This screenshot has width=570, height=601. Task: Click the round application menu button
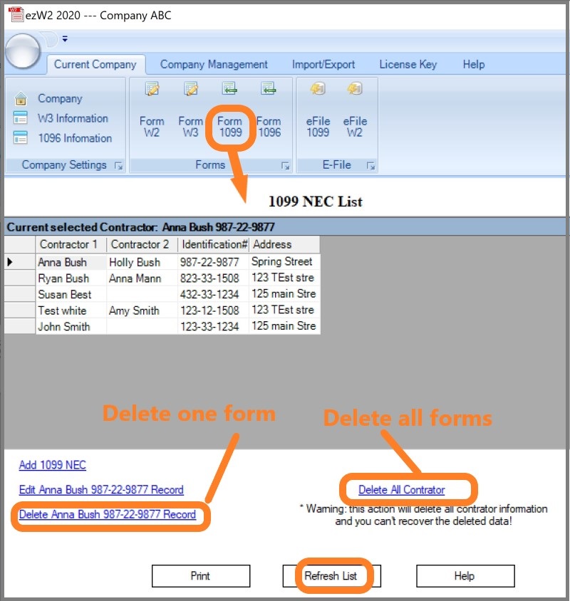tap(24, 51)
